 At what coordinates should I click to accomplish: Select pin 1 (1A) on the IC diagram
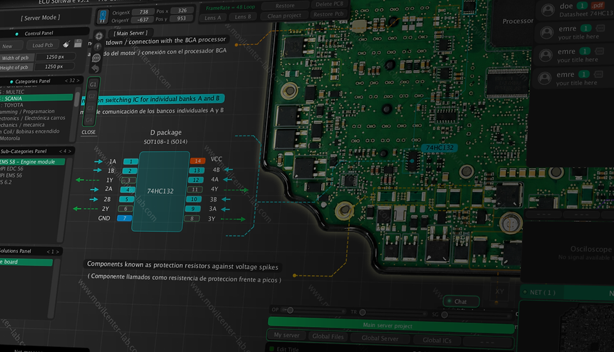click(130, 162)
